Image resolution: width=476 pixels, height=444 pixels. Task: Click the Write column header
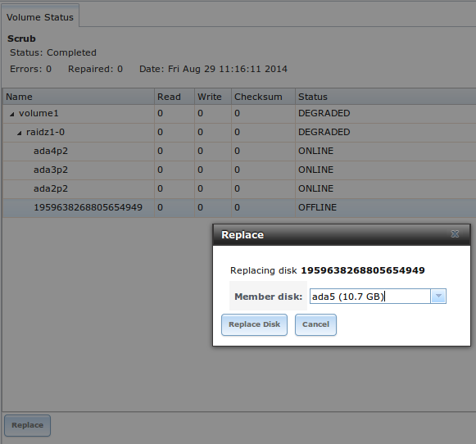pyautogui.click(x=213, y=97)
